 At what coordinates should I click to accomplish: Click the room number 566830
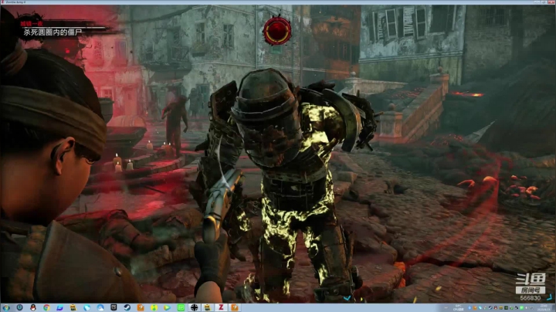[x=530, y=298]
